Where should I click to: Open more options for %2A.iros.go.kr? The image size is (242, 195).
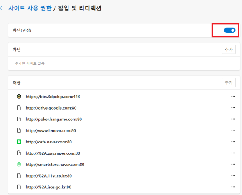(x=233, y=187)
